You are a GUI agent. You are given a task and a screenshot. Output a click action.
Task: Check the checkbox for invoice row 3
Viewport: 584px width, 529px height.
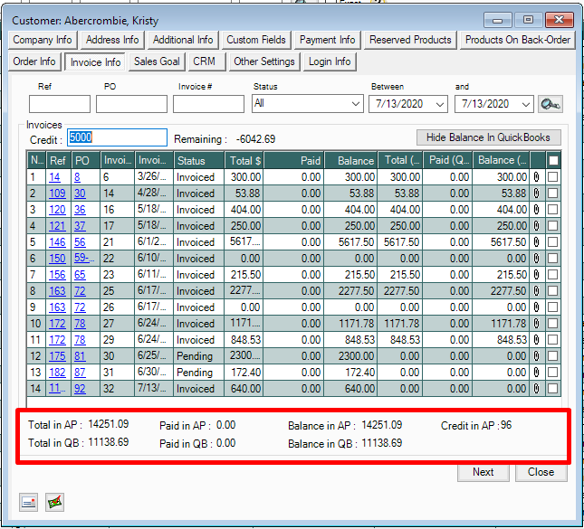pos(553,210)
